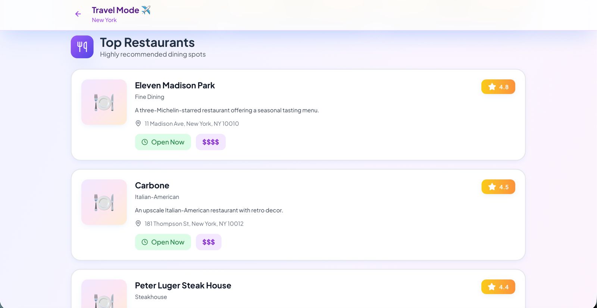Click the star icon in the 4.4 badge

pos(492,287)
